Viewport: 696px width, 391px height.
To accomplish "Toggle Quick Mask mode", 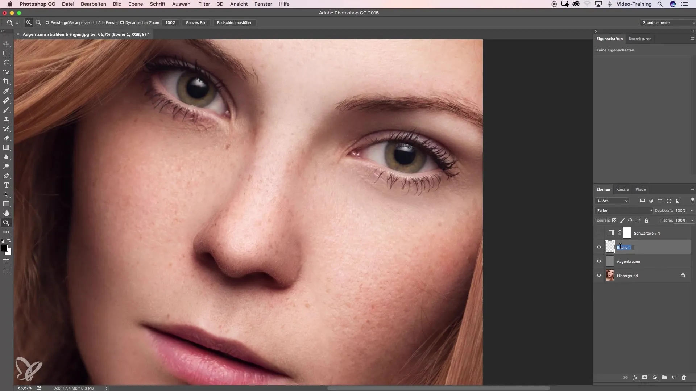I will point(6,261).
